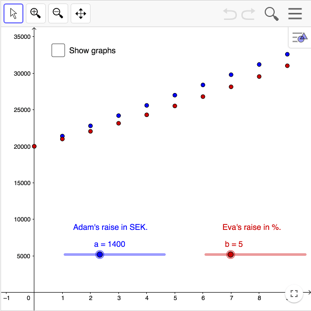
Task: Select the Move Graphics View tool
Action: coord(81,13)
